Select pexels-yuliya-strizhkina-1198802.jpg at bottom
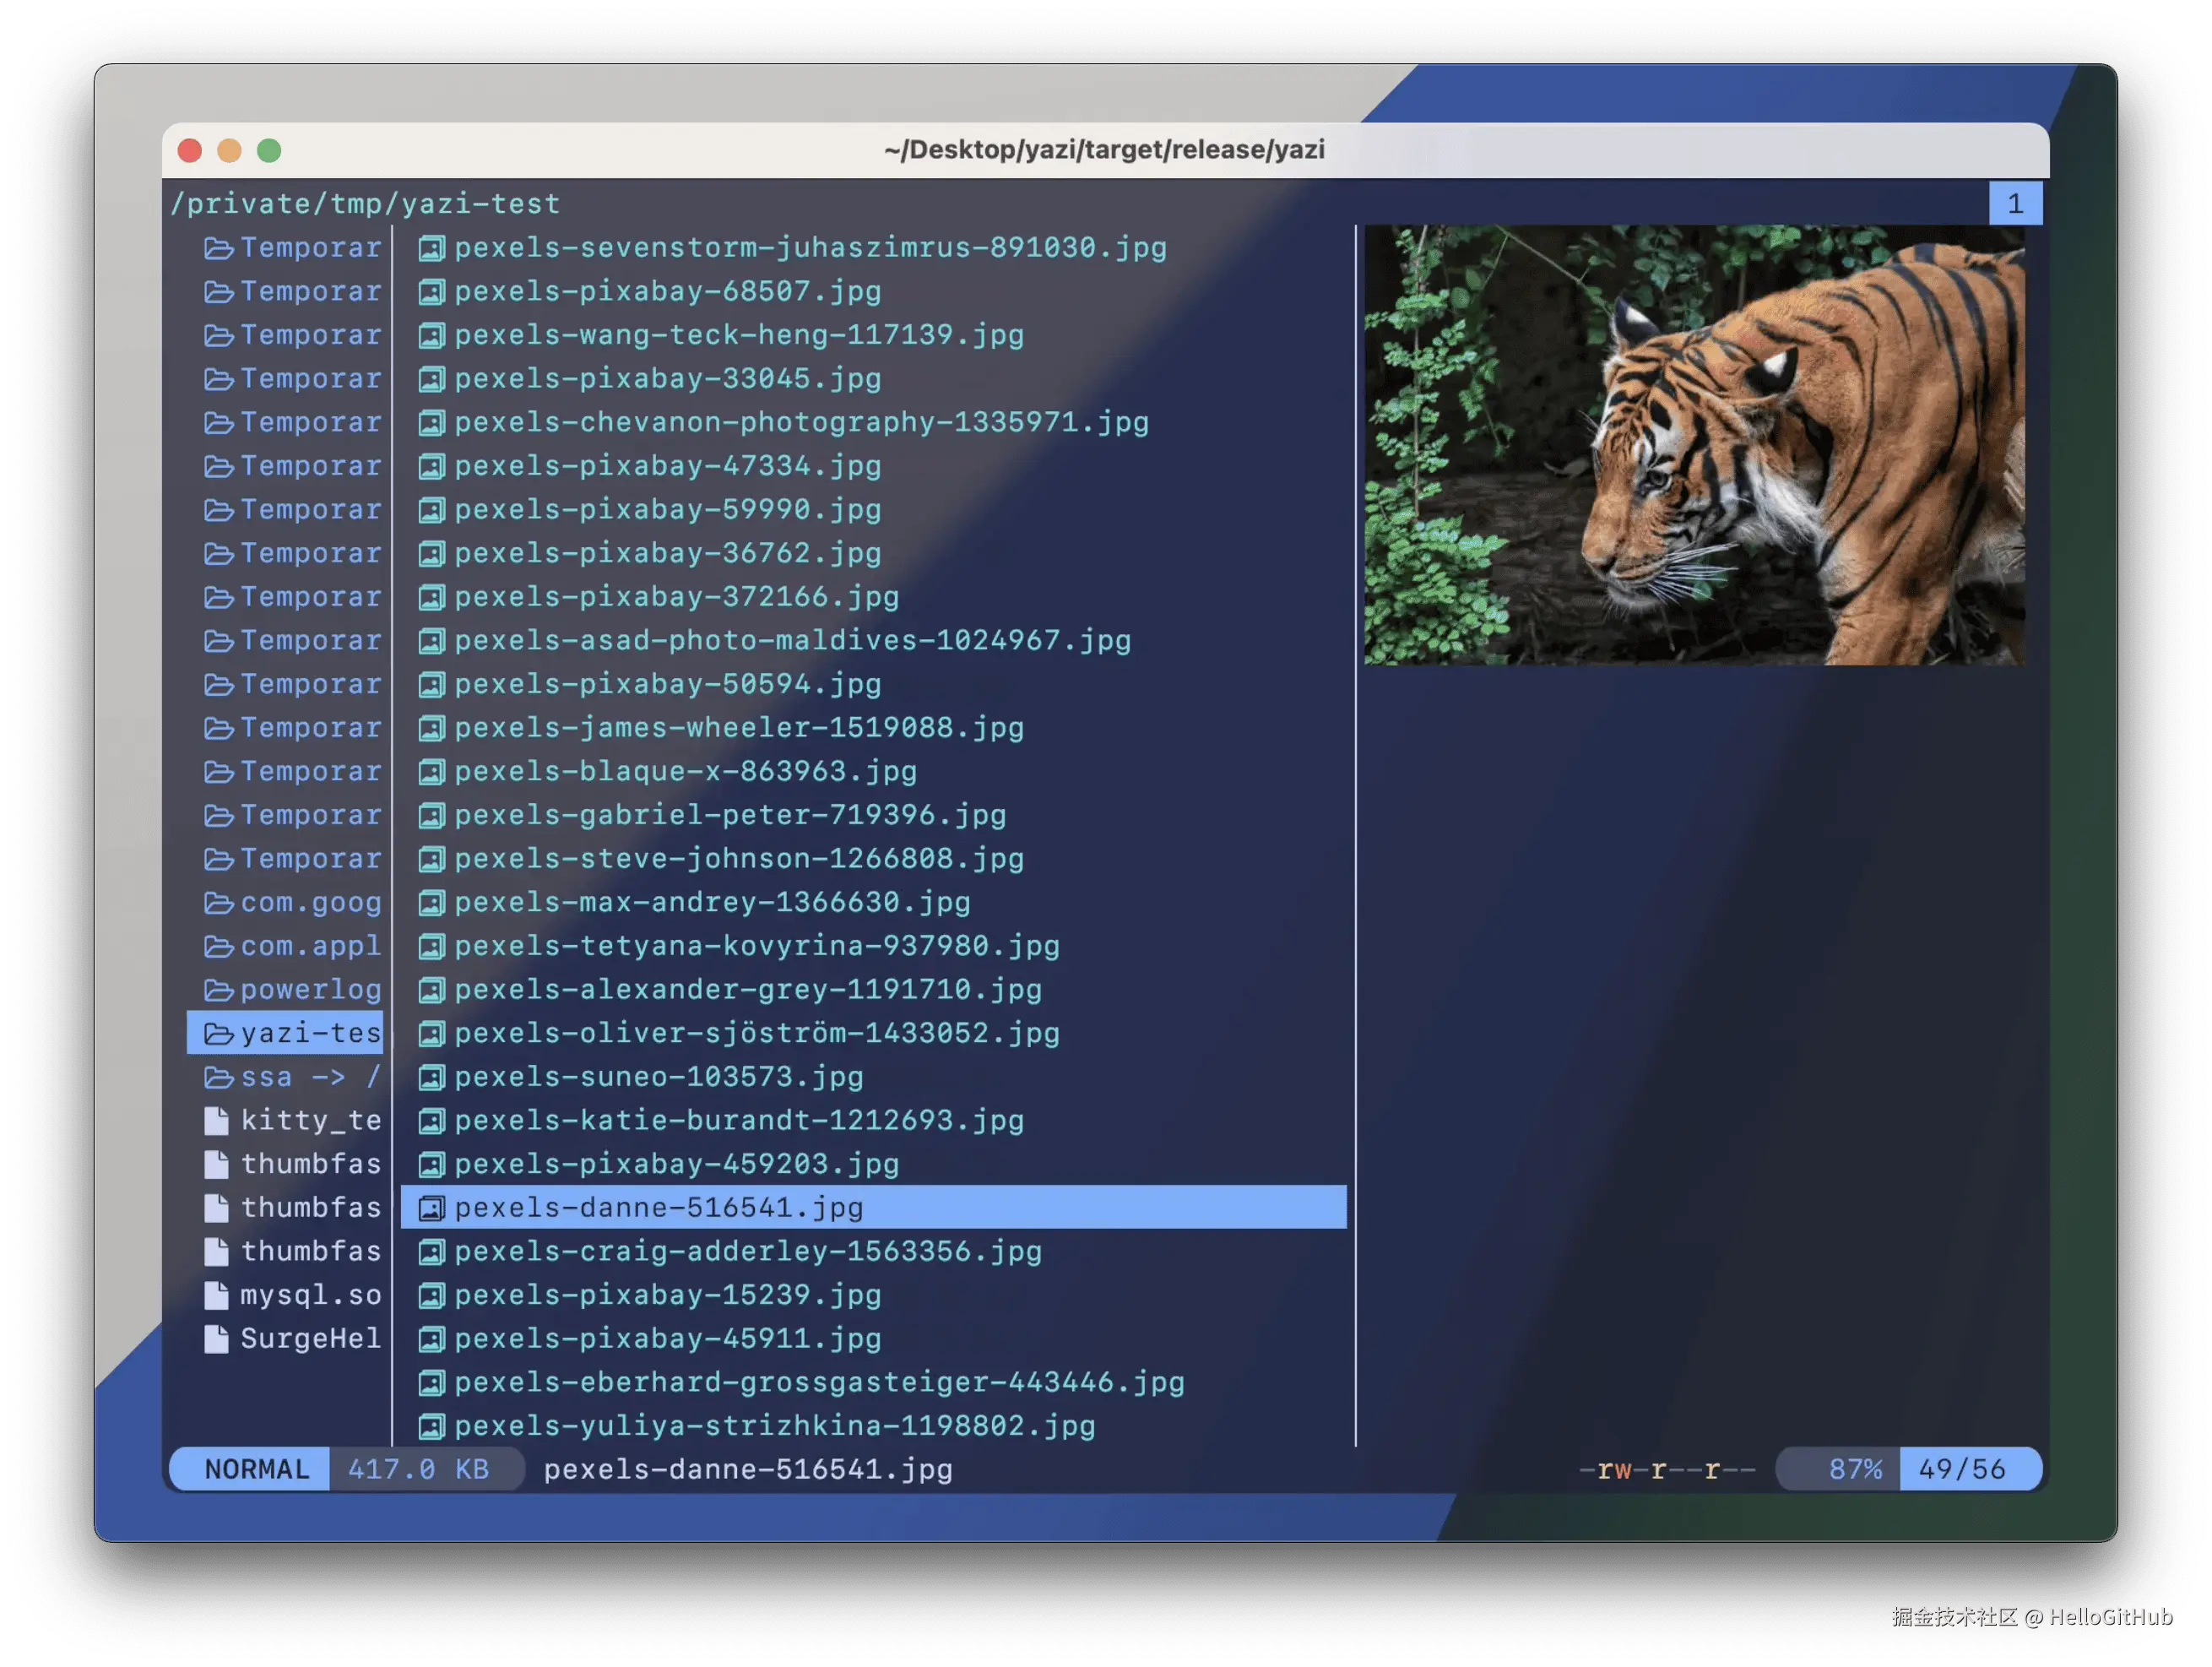The image size is (2212, 1667). pyautogui.click(x=774, y=1426)
